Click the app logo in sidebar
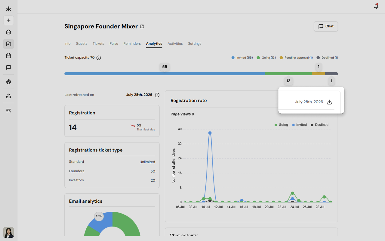 (8, 9)
